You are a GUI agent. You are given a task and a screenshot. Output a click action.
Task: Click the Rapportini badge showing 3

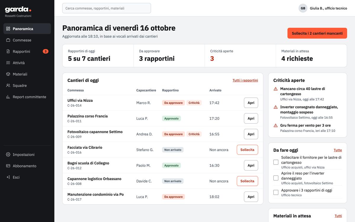(x=45, y=52)
